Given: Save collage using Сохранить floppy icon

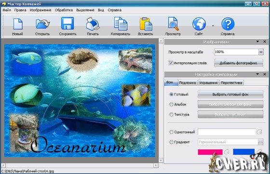Looking at the screenshot, I should [67, 24].
